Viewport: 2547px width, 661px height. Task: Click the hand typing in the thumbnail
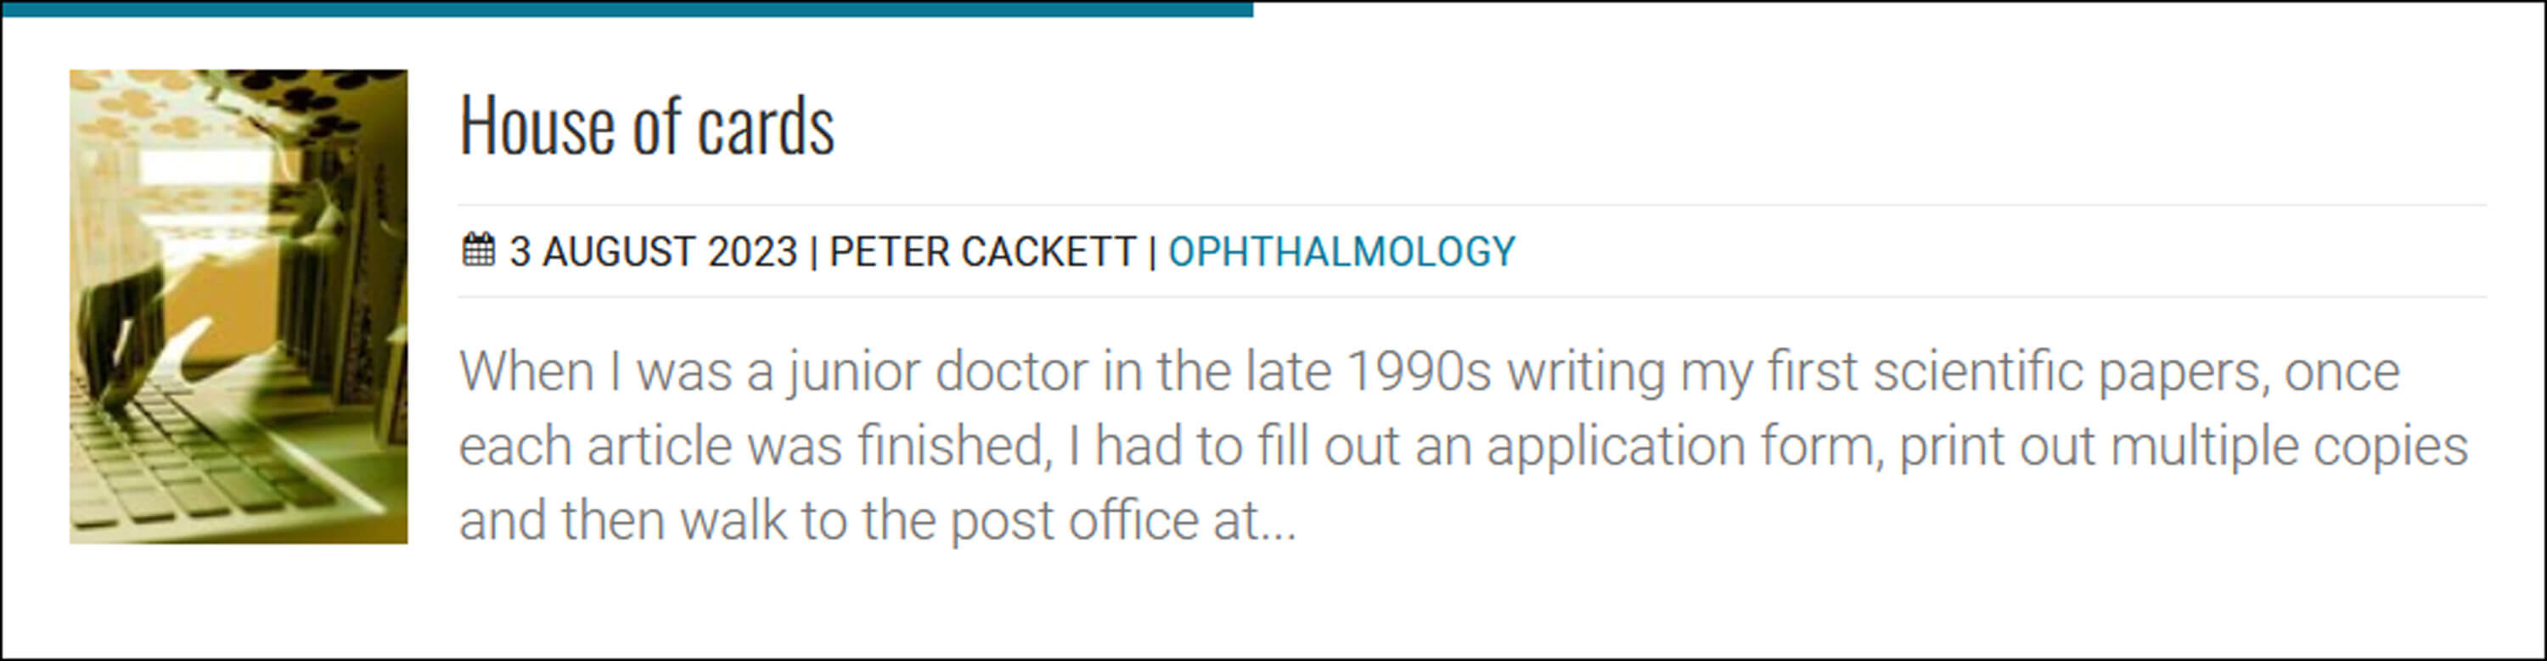coord(128,336)
